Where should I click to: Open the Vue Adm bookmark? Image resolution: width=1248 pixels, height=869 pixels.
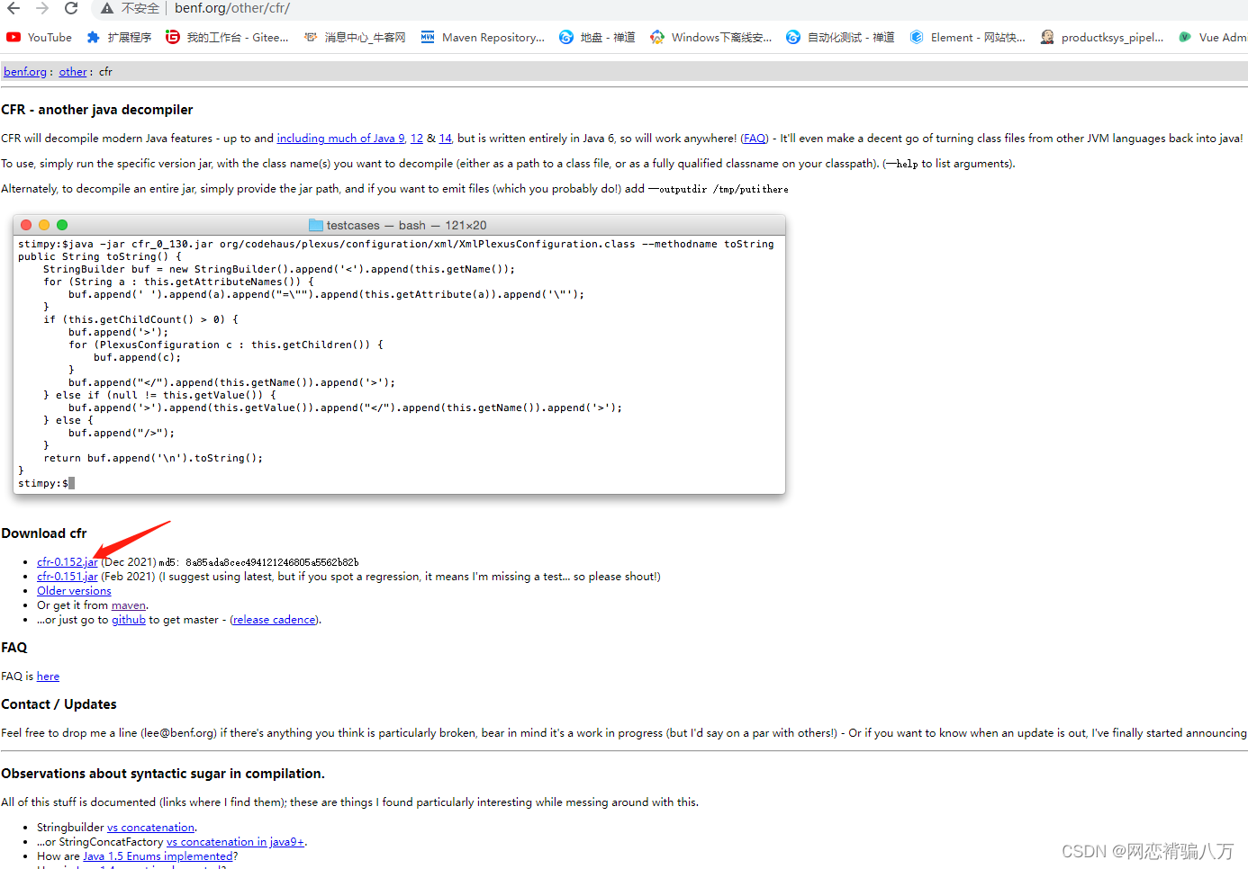click(x=1213, y=37)
